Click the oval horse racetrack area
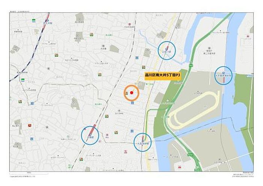Image resolution: width=263 pixels, height=186 pixels. 193,110
